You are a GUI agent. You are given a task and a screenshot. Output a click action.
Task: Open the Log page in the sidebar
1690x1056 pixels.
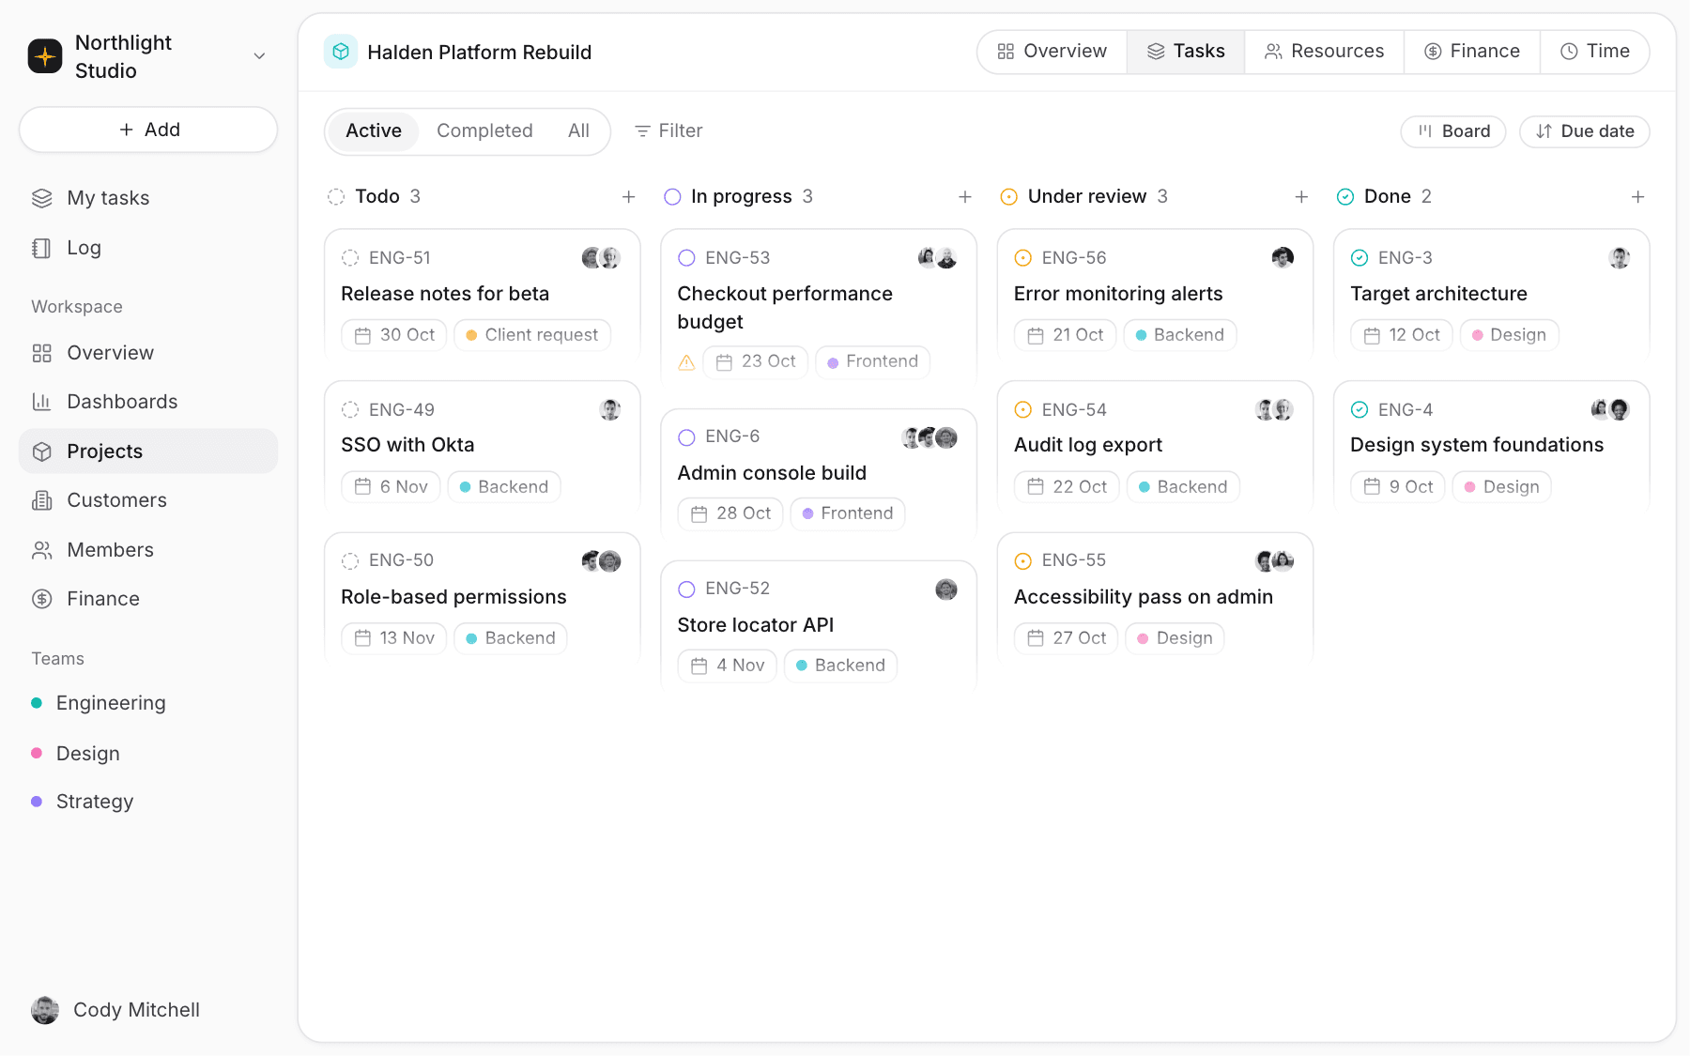pos(148,248)
